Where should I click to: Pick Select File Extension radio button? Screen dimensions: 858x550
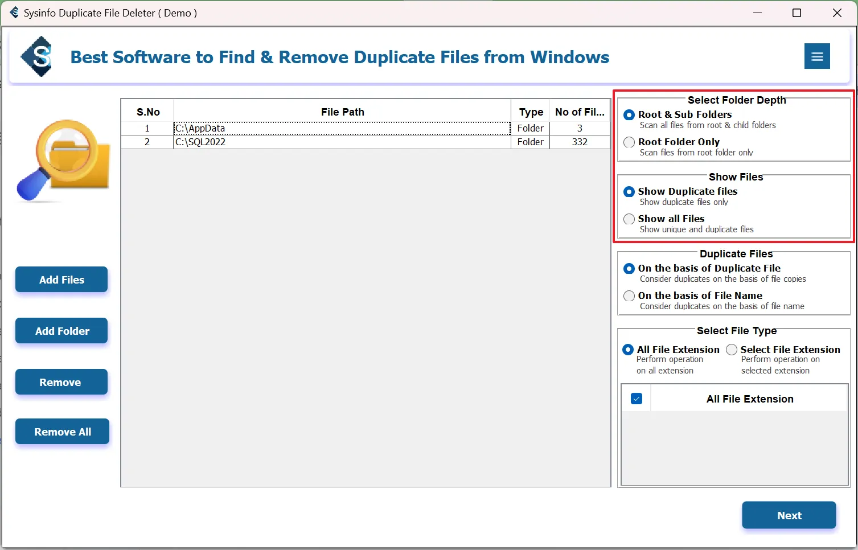click(x=732, y=350)
